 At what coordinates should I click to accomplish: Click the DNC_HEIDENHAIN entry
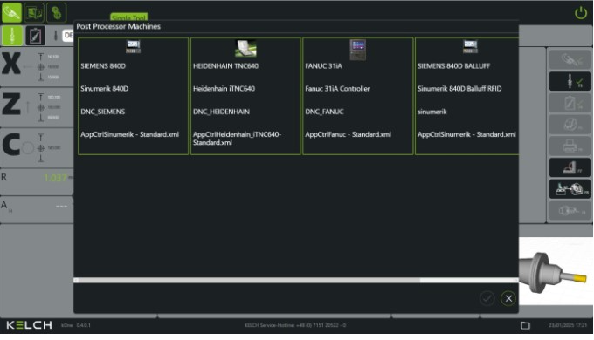pyautogui.click(x=221, y=112)
